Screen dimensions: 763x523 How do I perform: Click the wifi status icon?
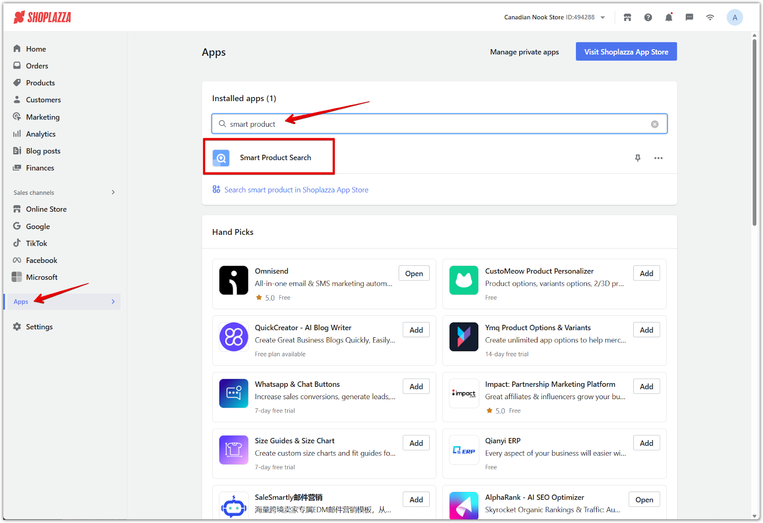point(710,18)
